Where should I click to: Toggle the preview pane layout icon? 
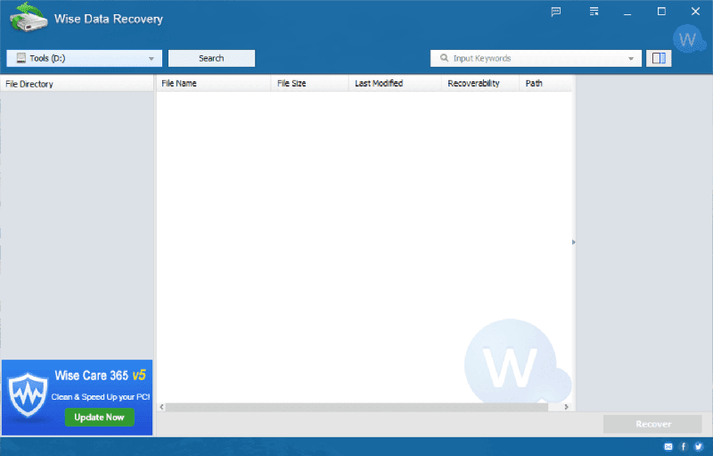(659, 58)
